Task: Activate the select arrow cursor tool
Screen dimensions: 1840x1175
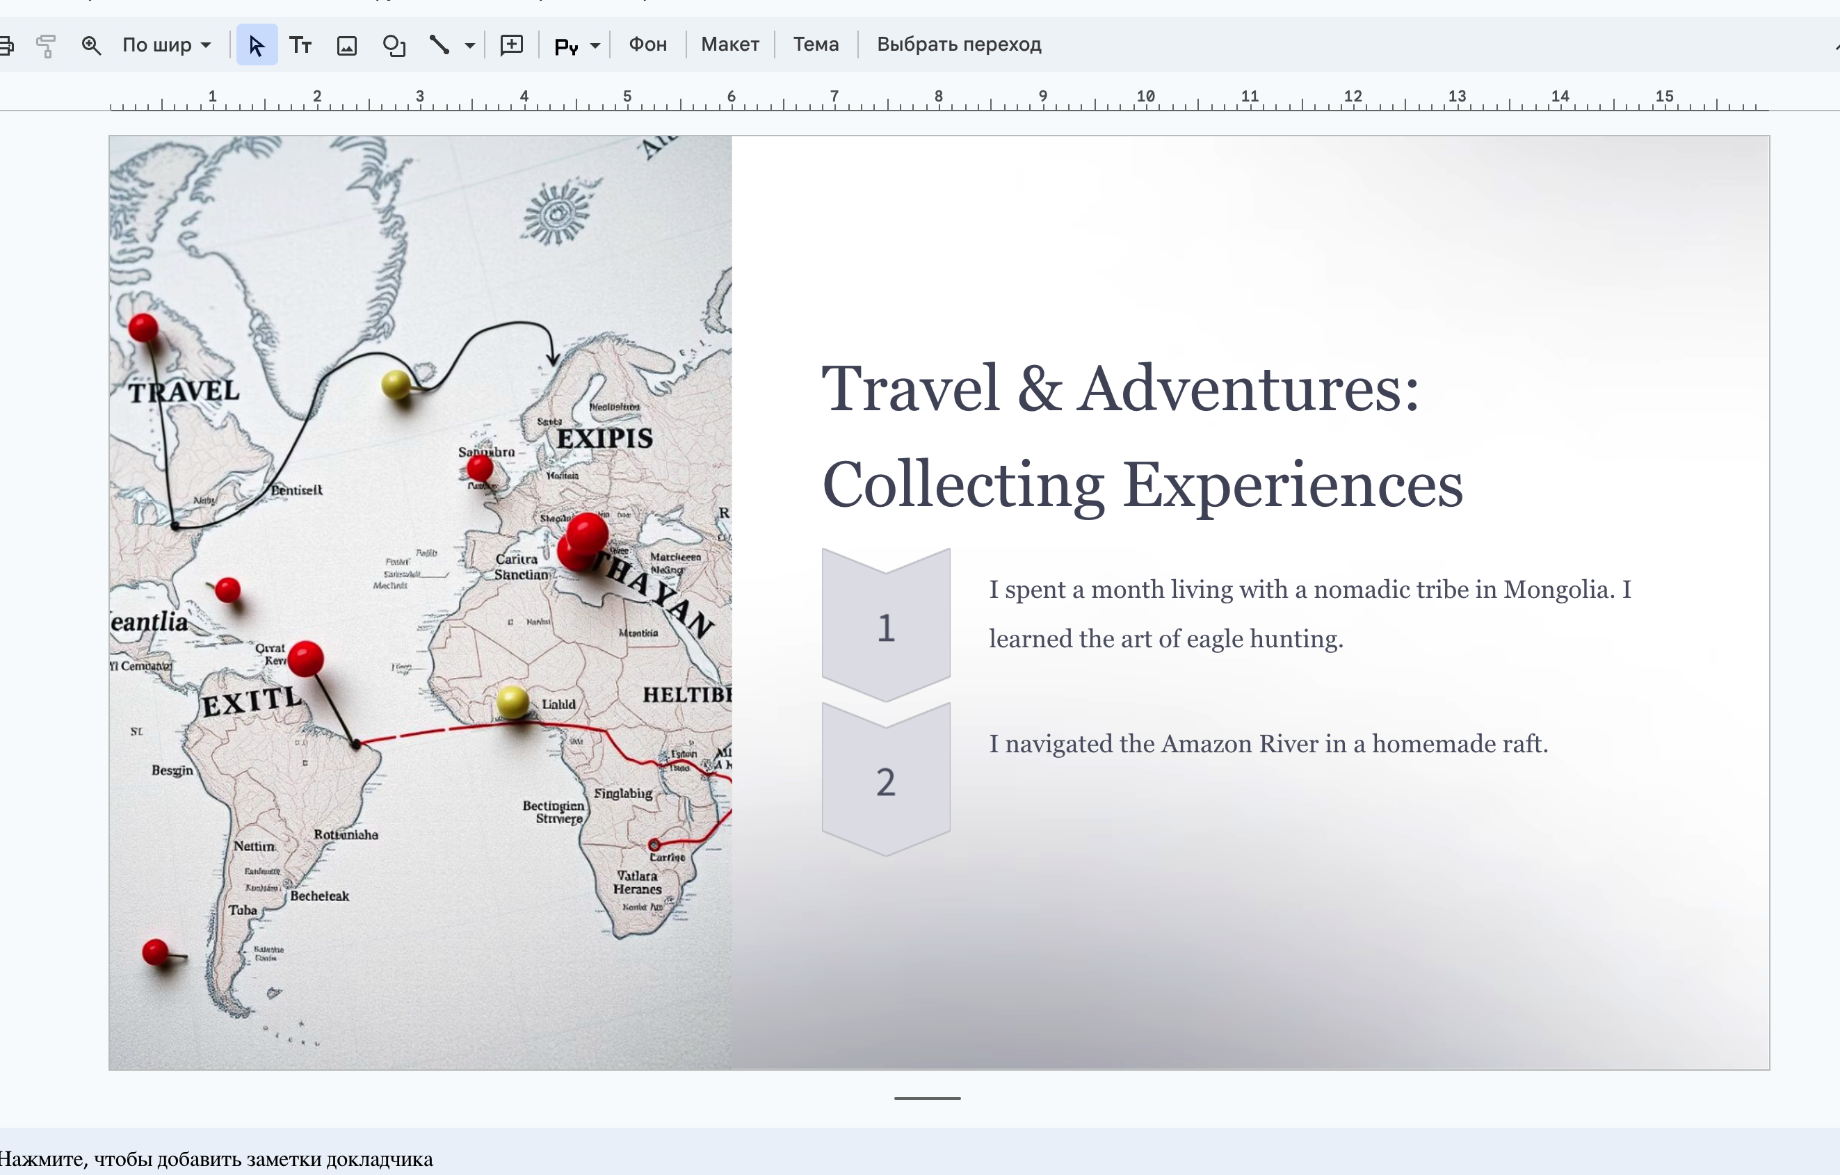Action: pos(257,45)
